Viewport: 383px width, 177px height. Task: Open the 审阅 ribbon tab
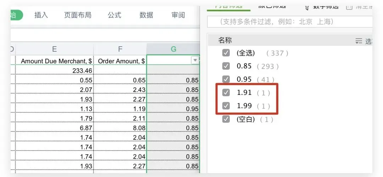point(178,15)
